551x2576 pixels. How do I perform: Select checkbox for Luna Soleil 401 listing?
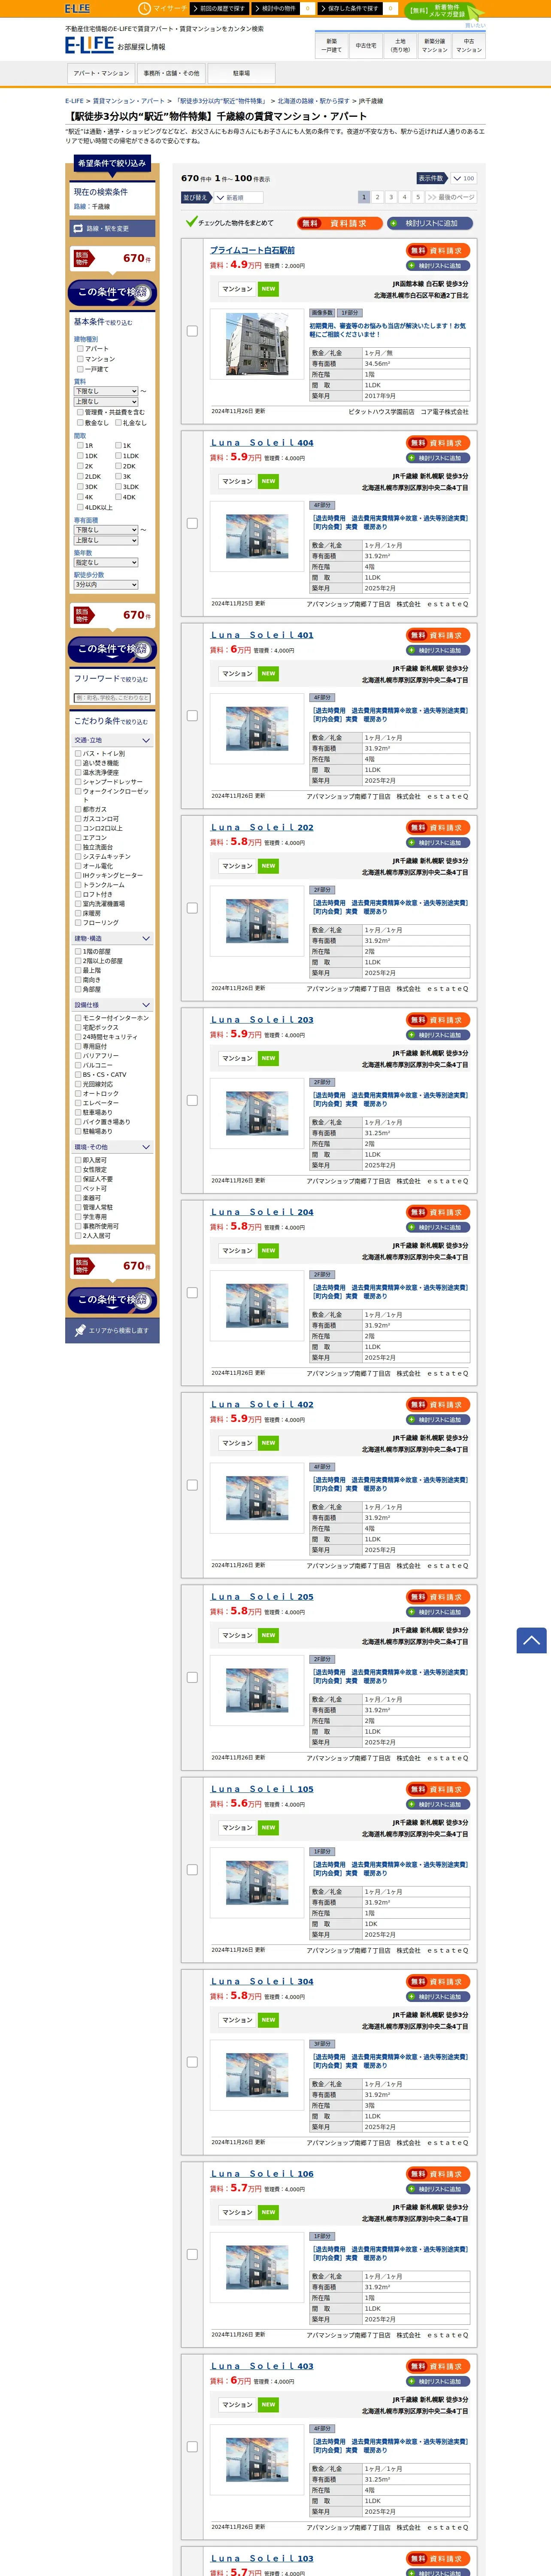tap(192, 716)
